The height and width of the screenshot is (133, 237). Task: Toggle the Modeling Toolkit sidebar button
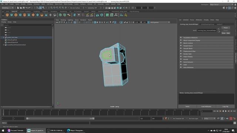224,8
